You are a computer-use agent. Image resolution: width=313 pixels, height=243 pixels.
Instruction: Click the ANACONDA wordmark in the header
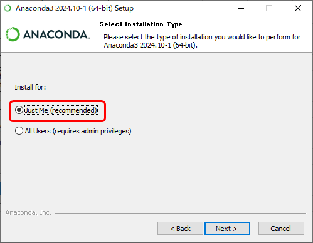(x=56, y=34)
